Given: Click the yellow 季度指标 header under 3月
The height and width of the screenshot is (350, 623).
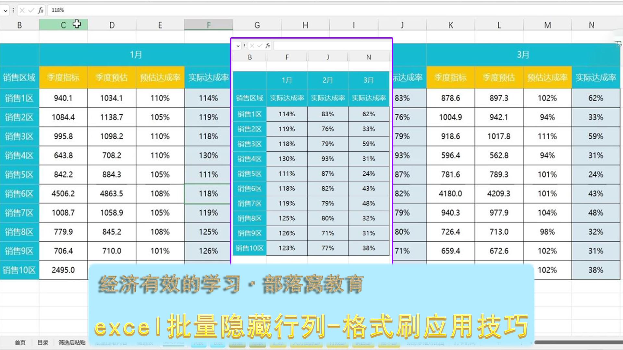Looking at the screenshot, I should pyautogui.click(x=450, y=77).
